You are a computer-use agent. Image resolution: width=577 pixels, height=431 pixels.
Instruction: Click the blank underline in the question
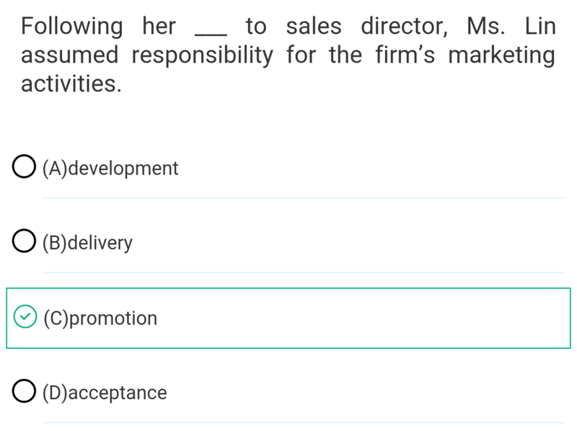pos(211,34)
